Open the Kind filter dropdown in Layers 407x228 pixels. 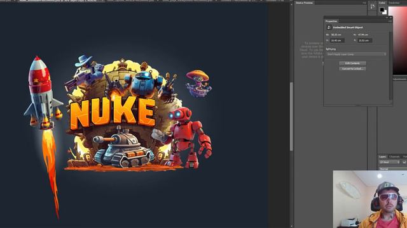click(x=389, y=162)
